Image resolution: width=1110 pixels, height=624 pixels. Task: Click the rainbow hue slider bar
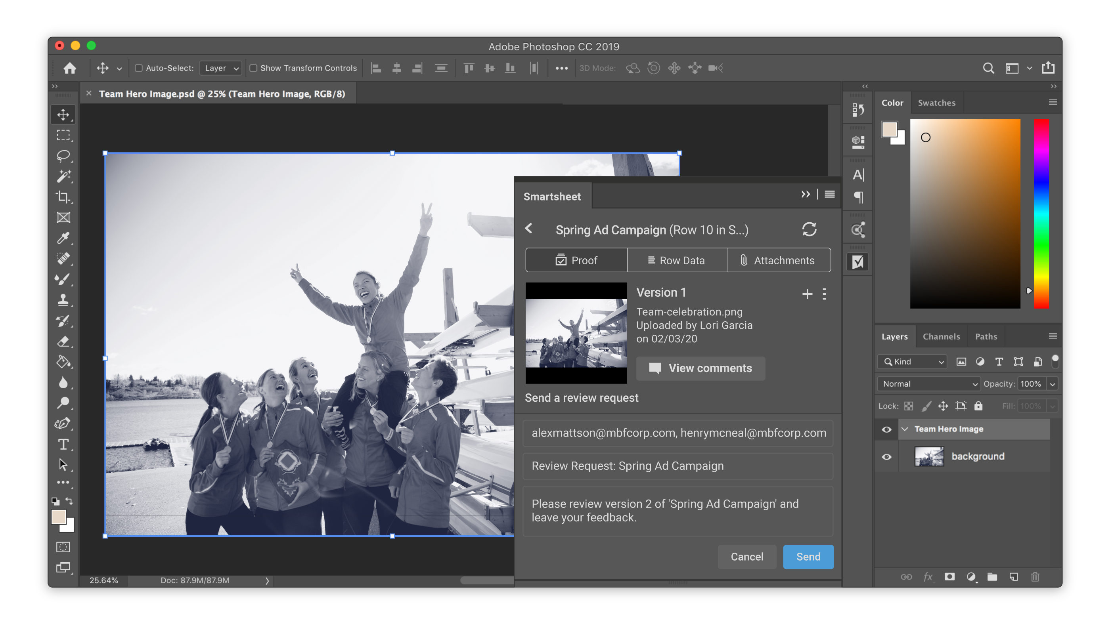[x=1041, y=214]
